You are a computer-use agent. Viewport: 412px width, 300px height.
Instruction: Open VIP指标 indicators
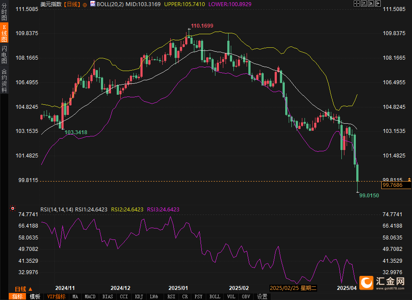(56, 296)
